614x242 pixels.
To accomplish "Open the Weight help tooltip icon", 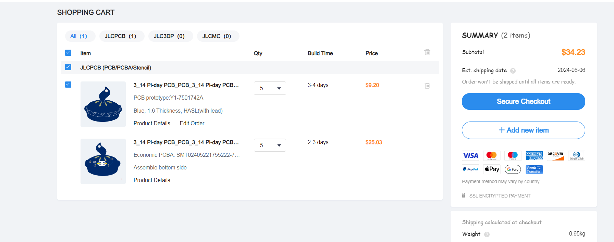I will [x=487, y=234].
